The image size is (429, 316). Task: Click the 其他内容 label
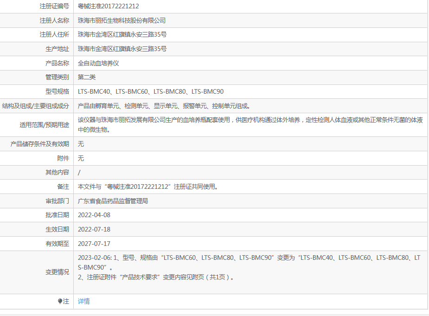click(x=57, y=173)
